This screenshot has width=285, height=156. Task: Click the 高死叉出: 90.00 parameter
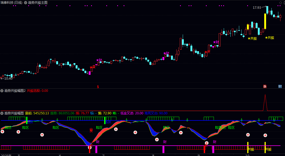click(156, 113)
